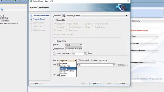Click the Browse button

click(x=122, y=65)
